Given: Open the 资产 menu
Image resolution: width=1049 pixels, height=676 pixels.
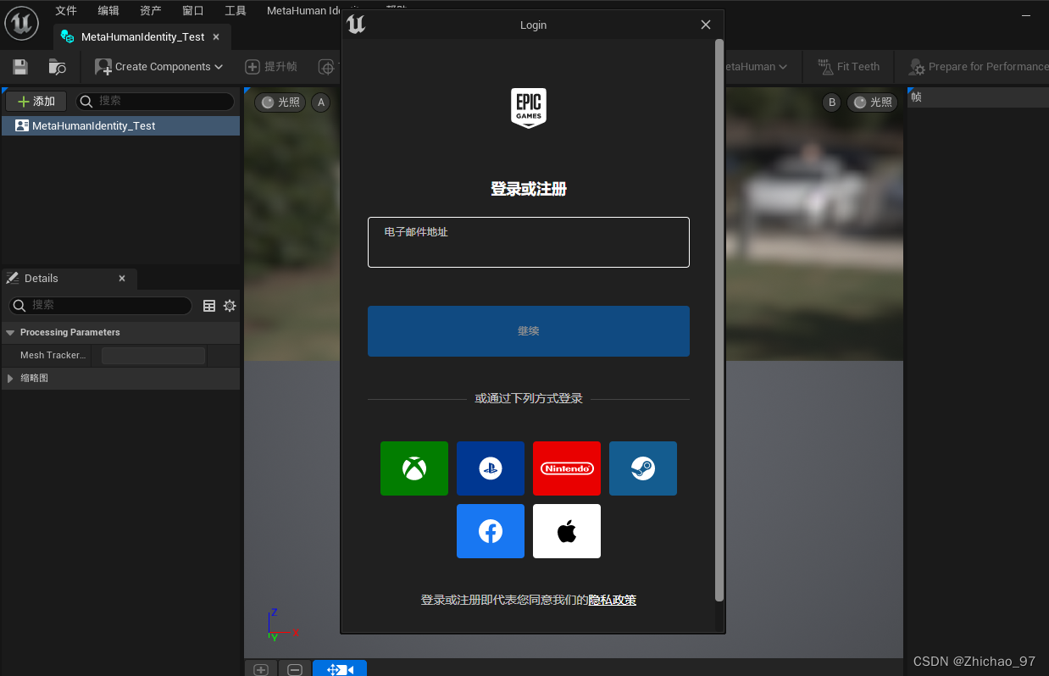Looking at the screenshot, I should tap(151, 10).
